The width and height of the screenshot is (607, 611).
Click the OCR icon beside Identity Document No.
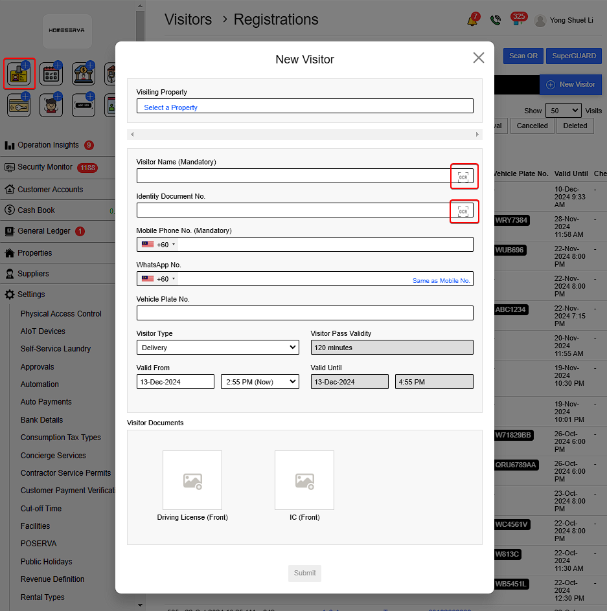(463, 211)
